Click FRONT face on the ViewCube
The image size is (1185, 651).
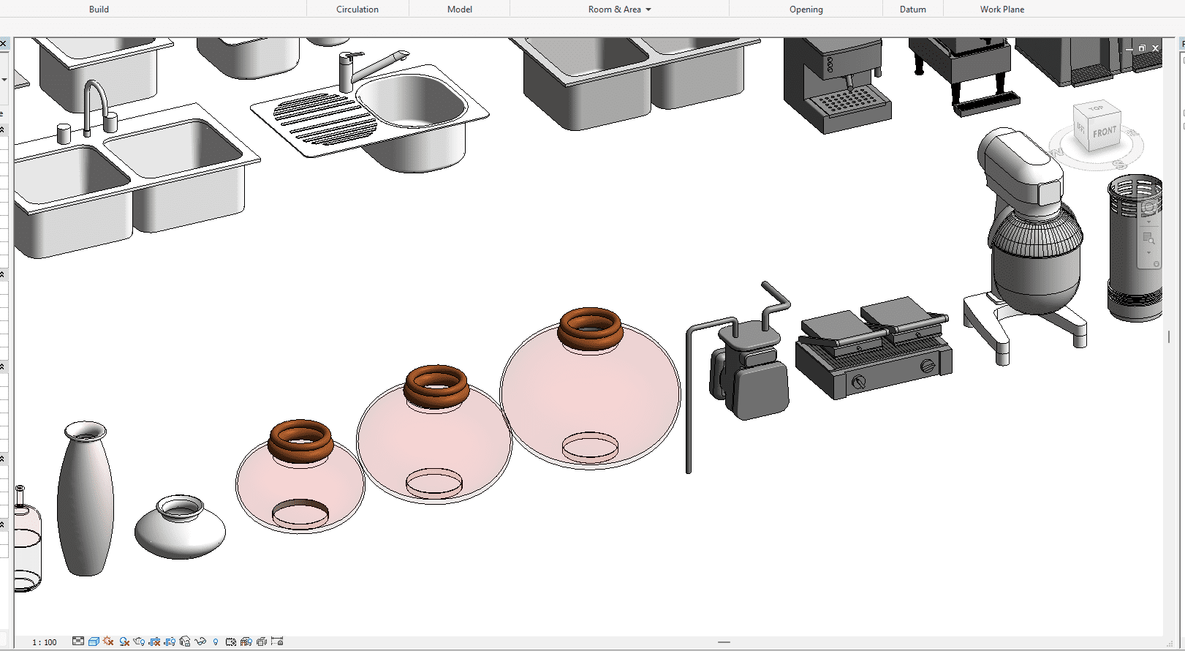[1105, 132]
